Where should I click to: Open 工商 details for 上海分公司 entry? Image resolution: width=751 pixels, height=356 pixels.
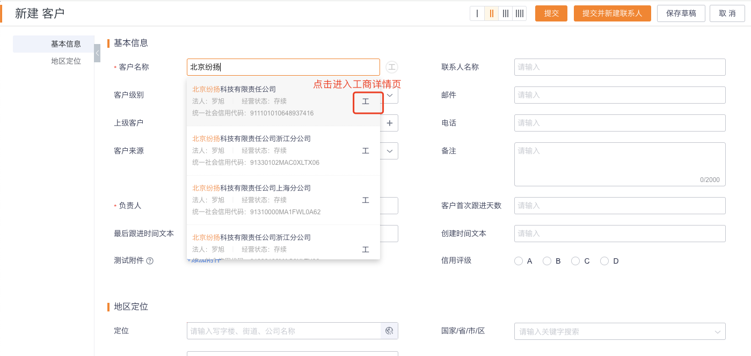366,200
